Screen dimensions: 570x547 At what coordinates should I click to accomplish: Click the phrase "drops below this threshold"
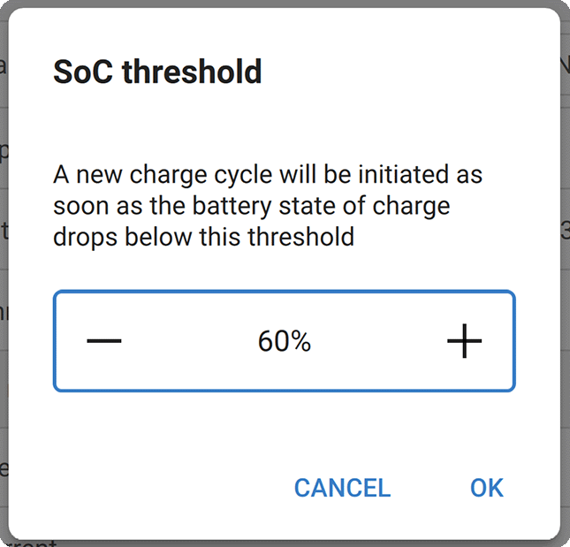coord(203,237)
